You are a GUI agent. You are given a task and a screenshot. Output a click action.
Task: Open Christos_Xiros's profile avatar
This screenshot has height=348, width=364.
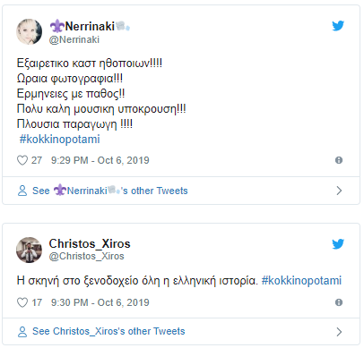coord(29,250)
